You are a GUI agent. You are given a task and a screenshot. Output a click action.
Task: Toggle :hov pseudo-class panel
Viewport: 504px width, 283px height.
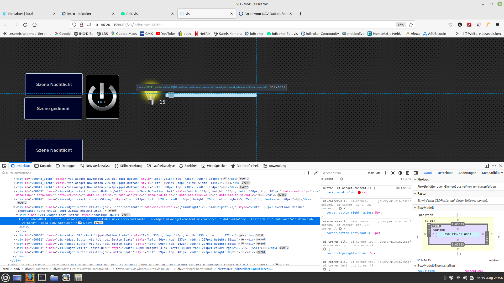pos(371,173)
